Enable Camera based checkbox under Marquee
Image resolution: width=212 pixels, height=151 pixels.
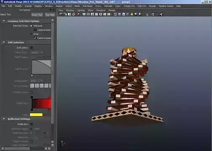coord(35,30)
